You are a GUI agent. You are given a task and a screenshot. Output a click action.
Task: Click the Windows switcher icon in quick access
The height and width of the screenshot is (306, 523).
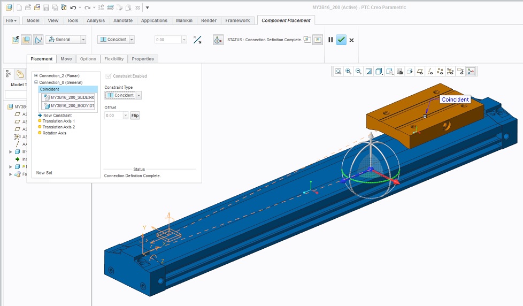(110, 7)
